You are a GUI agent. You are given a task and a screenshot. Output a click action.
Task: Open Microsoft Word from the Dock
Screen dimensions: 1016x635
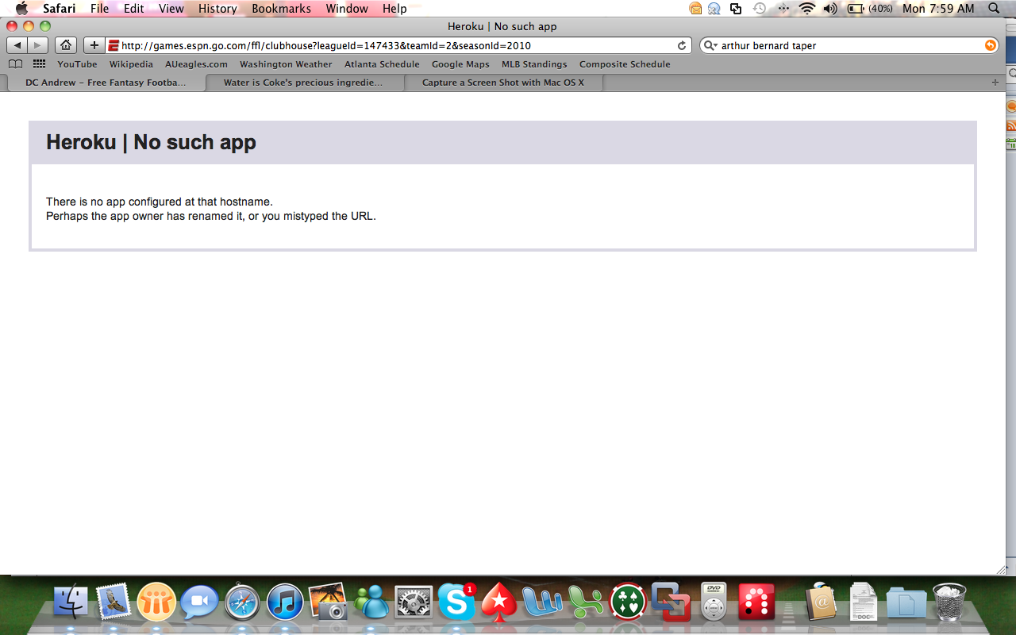coord(542,602)
